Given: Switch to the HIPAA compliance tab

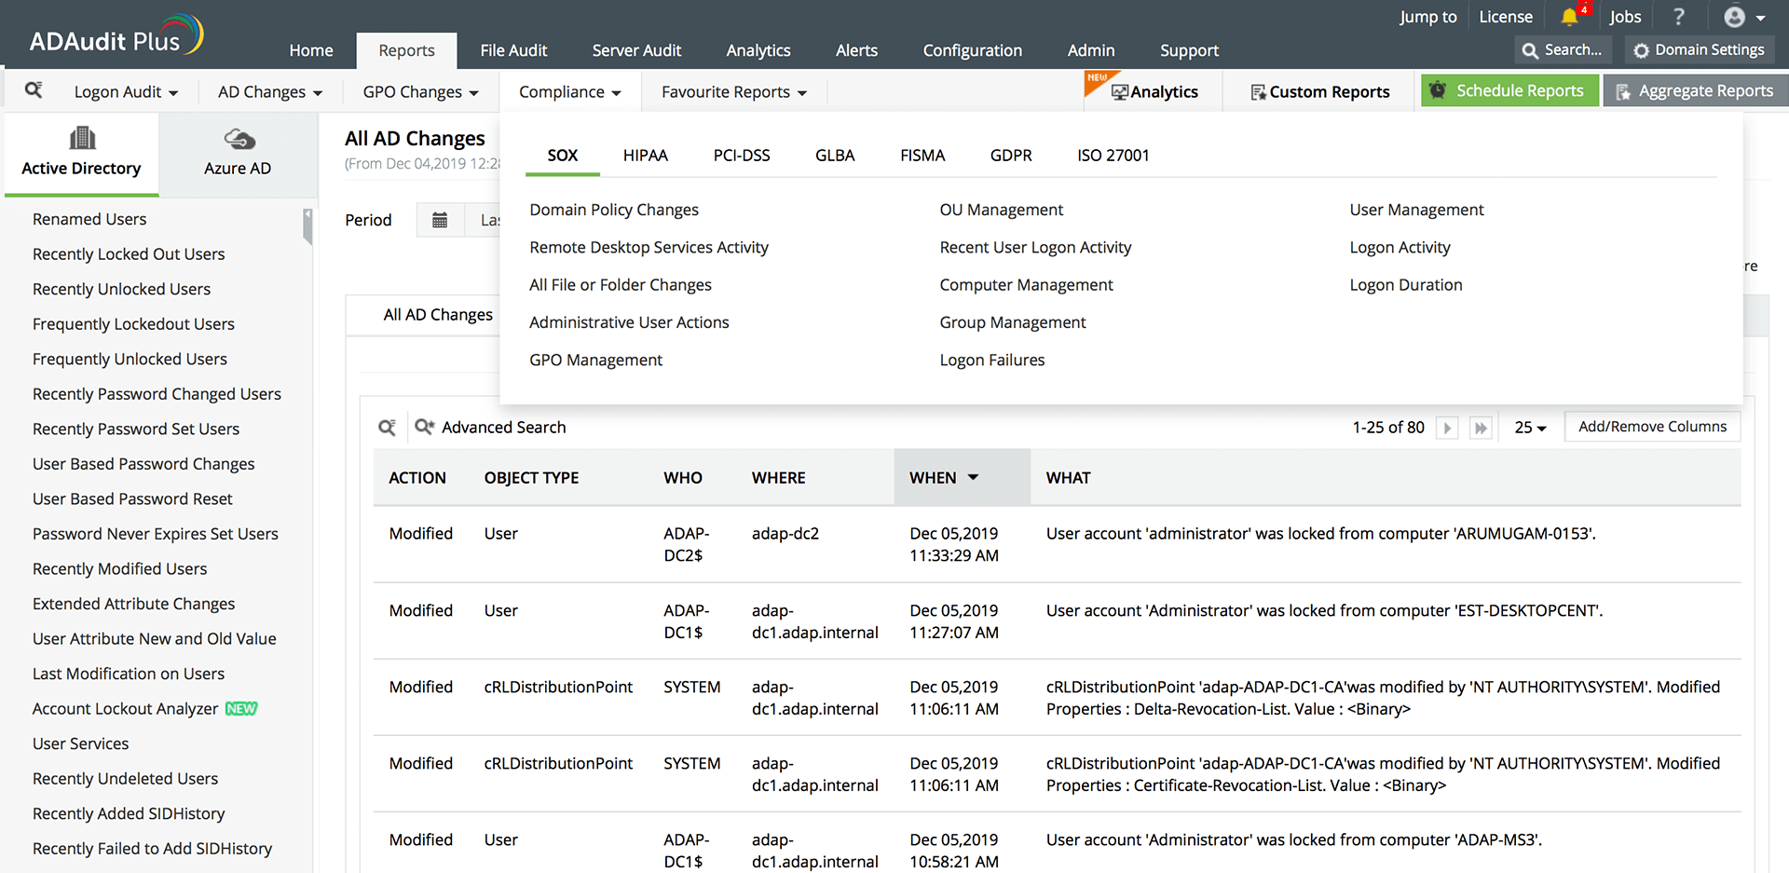Looking at the screenshot, I should pyautogui.click(x=646, y=155).
